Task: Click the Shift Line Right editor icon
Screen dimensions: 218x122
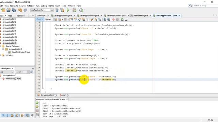Action: click(x=109, y=20)
